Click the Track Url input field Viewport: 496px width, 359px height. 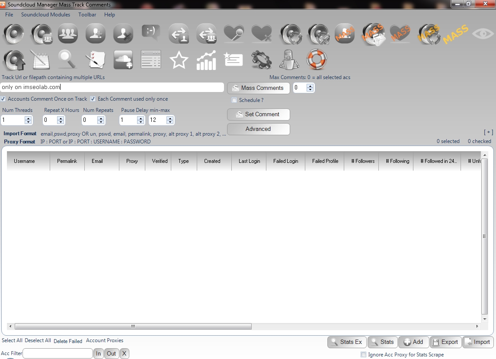click(112, 87)
